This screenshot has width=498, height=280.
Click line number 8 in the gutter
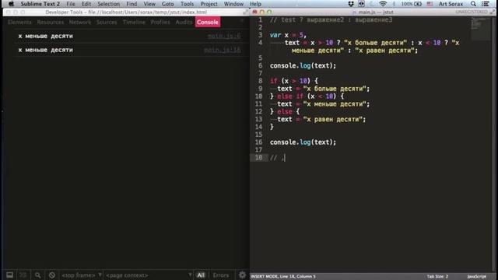point(261,81)
